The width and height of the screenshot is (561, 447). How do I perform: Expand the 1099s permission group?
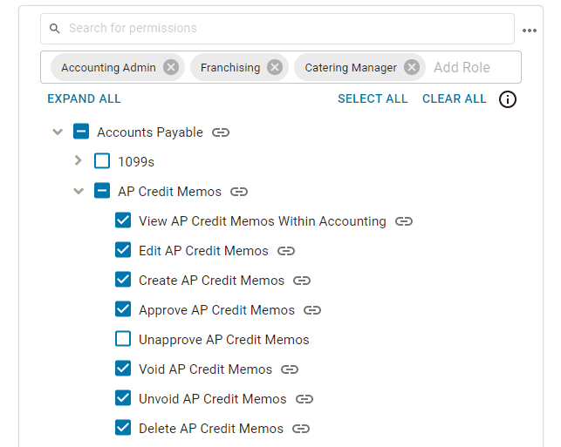pos(79,161)
